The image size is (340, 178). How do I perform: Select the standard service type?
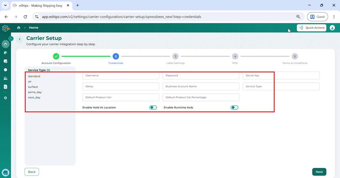[x=34, y=76]
